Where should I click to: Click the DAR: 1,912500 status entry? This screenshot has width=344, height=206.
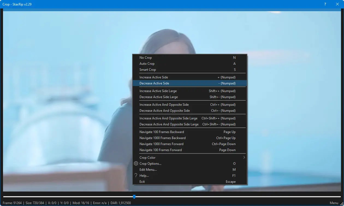pyautogui.click(x=120, y=203)
